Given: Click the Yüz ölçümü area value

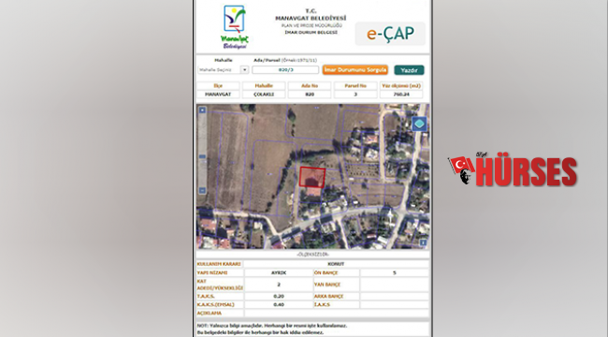Looking at the screenshot, I should pyautogui.click(x=401, y=95).
